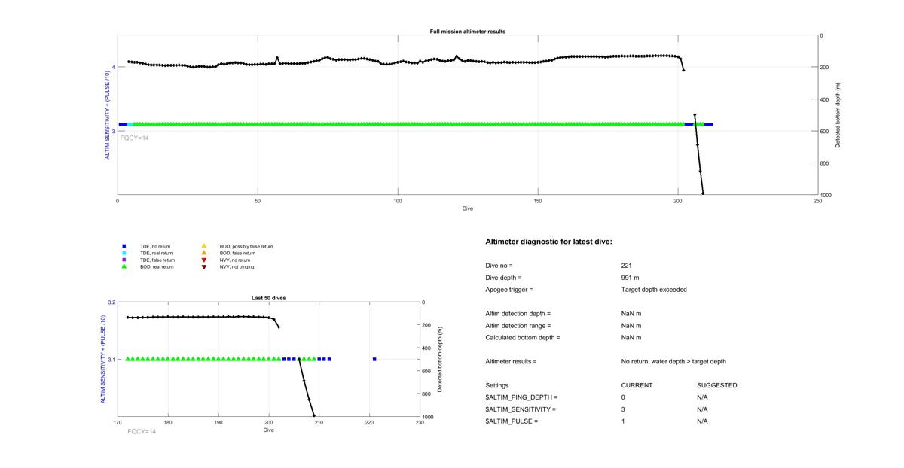Click the dark red NVV not pinging legend marker
904x468 pixels.
(x=204, y=266)
